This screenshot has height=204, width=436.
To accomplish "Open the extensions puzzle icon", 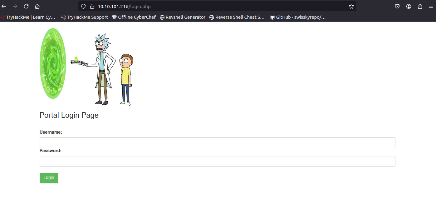I will (x=420, y=6).
